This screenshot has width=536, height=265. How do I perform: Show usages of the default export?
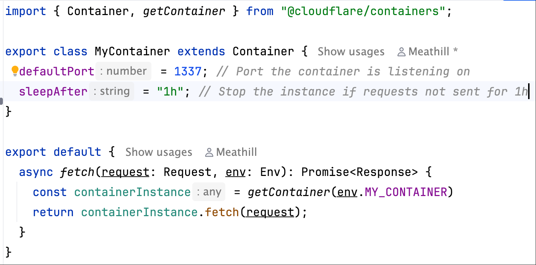pos(159,152)
